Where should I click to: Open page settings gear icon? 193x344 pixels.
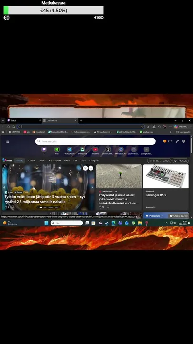(x=183, y=141)
